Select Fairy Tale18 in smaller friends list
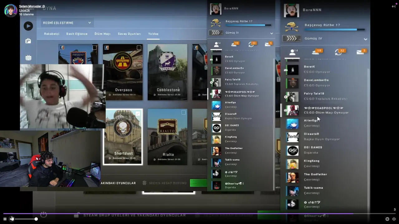Screen dimensions: 399x224 coord(240,82)
